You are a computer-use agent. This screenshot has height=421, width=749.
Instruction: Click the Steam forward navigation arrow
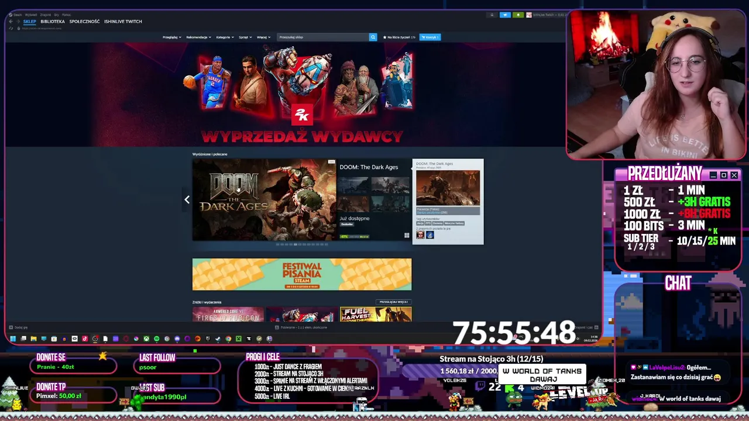[x=18, y=22]
